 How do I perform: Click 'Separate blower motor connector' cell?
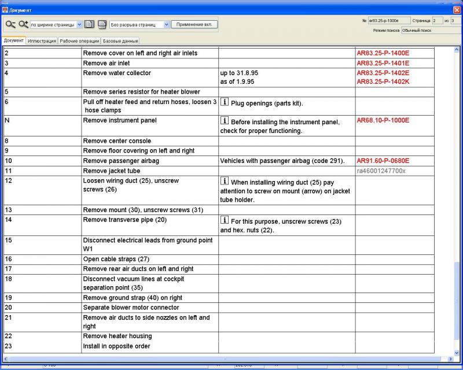coord(150,308)
